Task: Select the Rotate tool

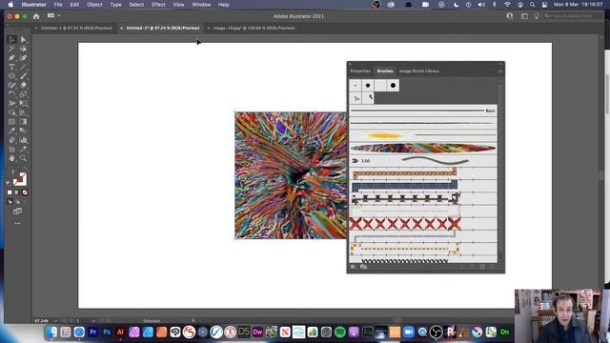Action: point(11,94)
